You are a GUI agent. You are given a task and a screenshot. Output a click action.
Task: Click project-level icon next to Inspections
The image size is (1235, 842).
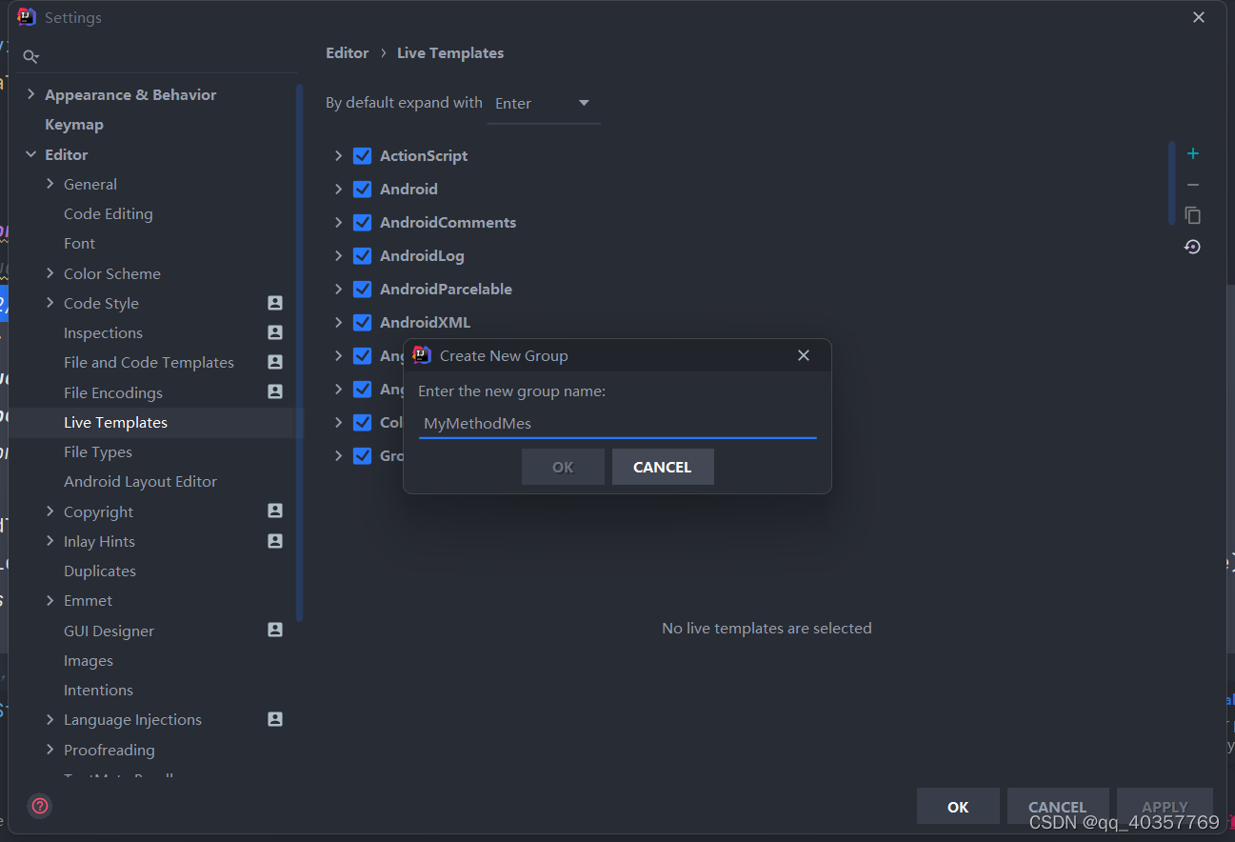tap(275, 332)
